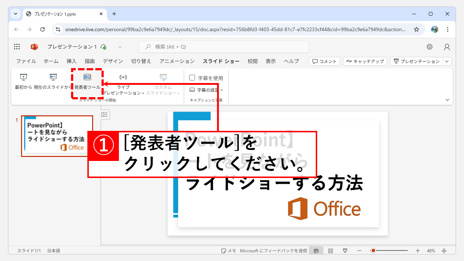Click the プレゼンテーション button
This screenshot has width=464, height=261.
tap(417, 61)
